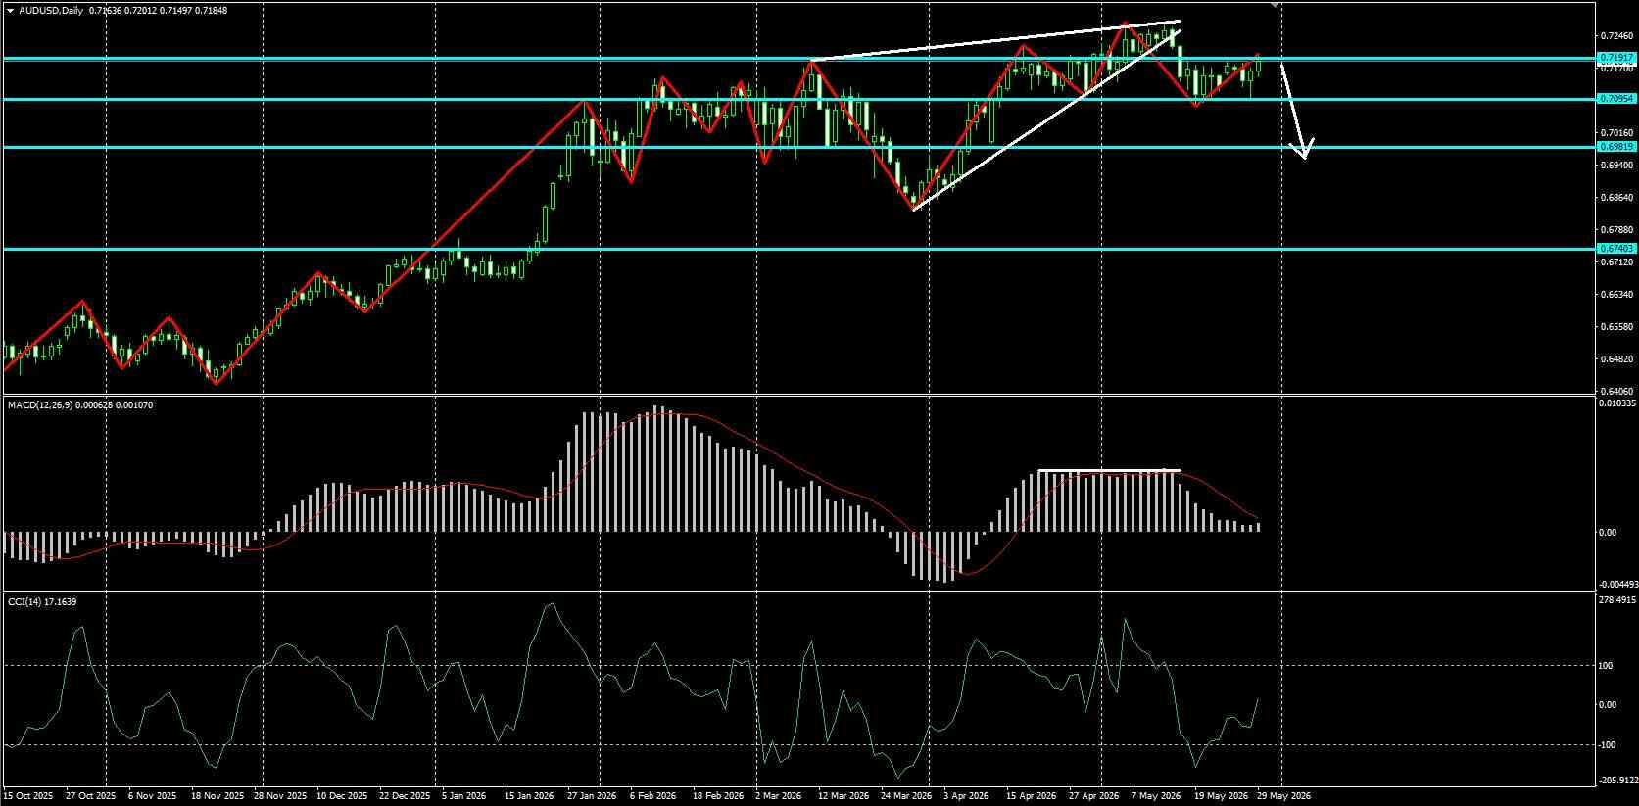Click the 27 Jan 2026 date label
This screenshot has width=1639, height=806.
(592, 796)
